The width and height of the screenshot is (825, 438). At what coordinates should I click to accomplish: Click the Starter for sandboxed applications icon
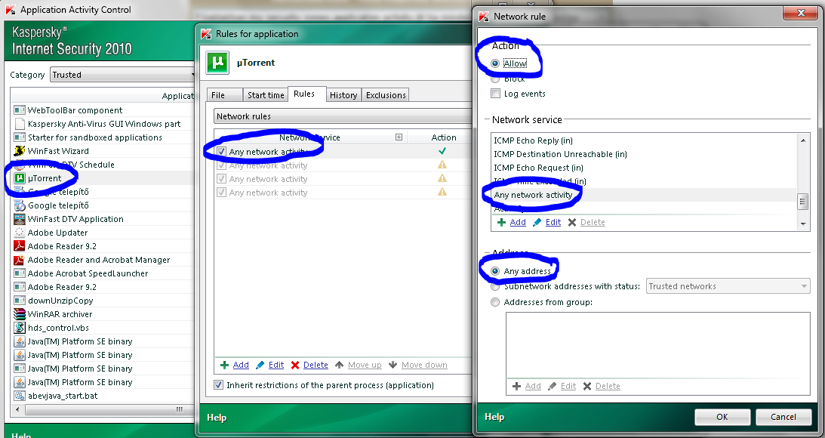click(20, 137)
